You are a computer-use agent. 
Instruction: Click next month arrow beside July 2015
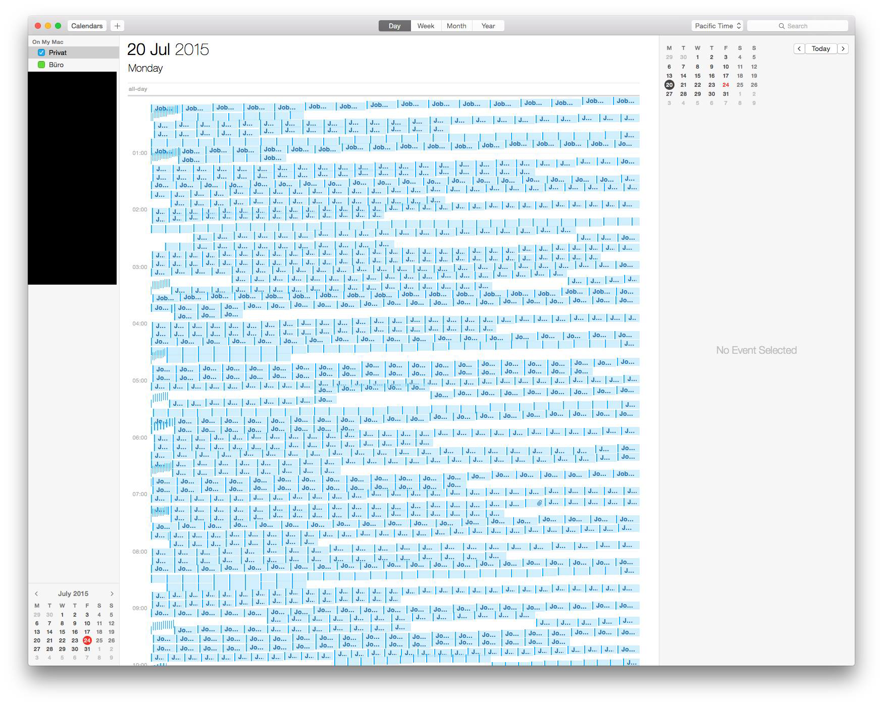click(112, 593)
